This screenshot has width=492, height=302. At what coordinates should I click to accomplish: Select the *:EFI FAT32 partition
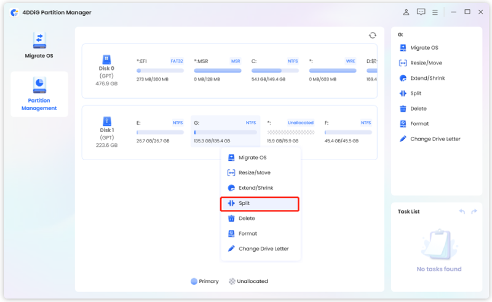point(160,70)
